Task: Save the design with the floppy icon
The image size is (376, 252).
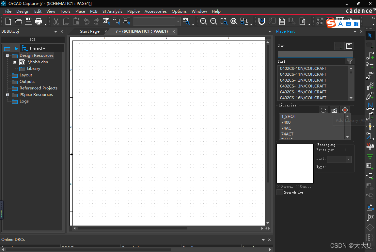Action: click(28, 21)
